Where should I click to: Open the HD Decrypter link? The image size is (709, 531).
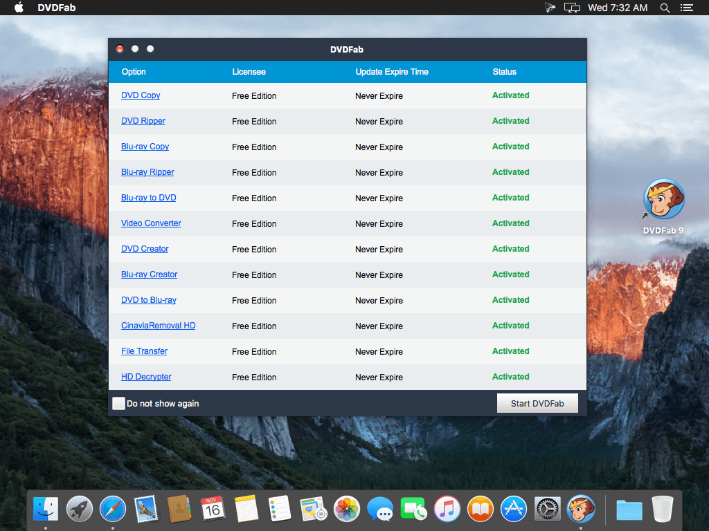[x=146, y=377]
